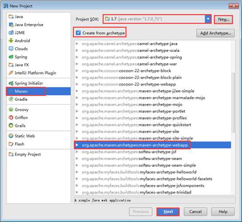This screenshot has width=242, height=222.
Task: Click the Java Enterprise icon
Action: 11,25
